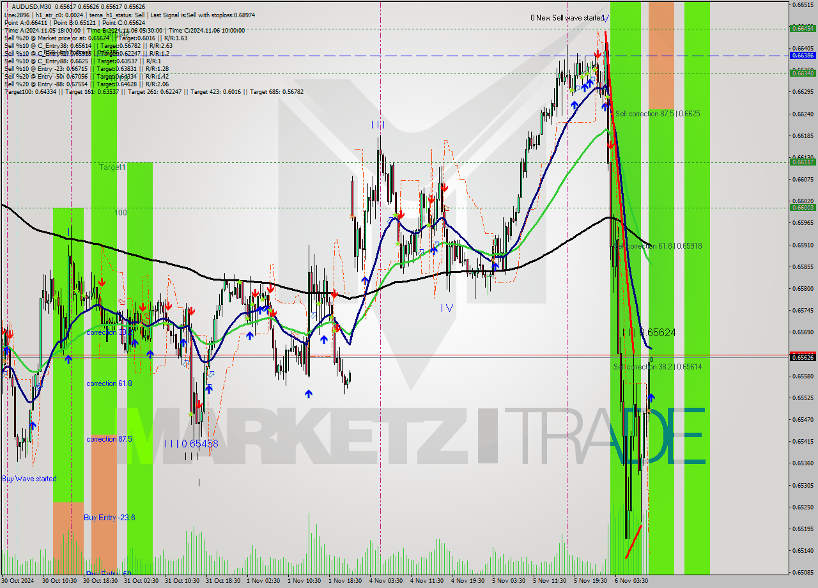Click the 0.66240 price axis value
Viewport: 818px width, 588px height.
(x=802, y=114)
